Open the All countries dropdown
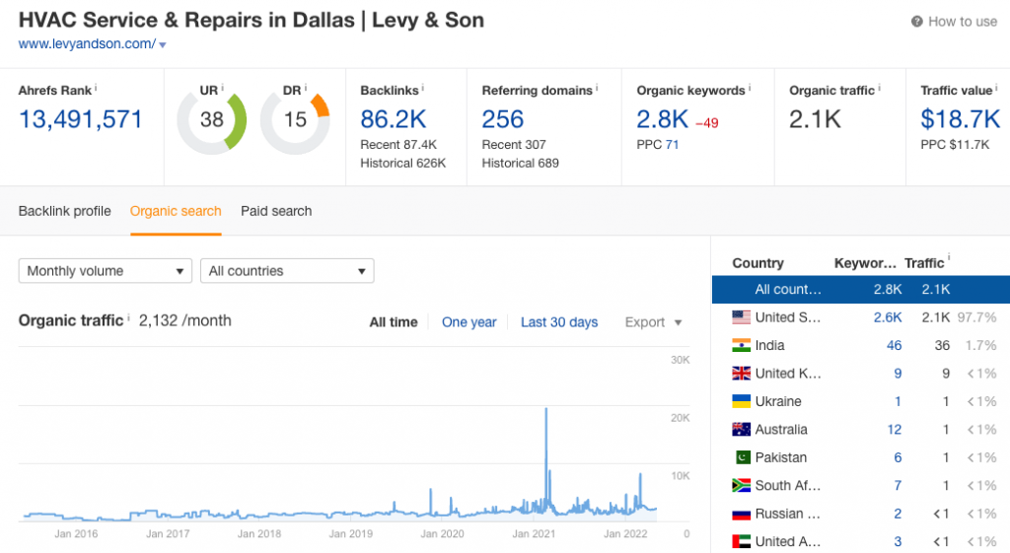The width and height of the screenshot is (1010, 553). [x=287, y=271]
